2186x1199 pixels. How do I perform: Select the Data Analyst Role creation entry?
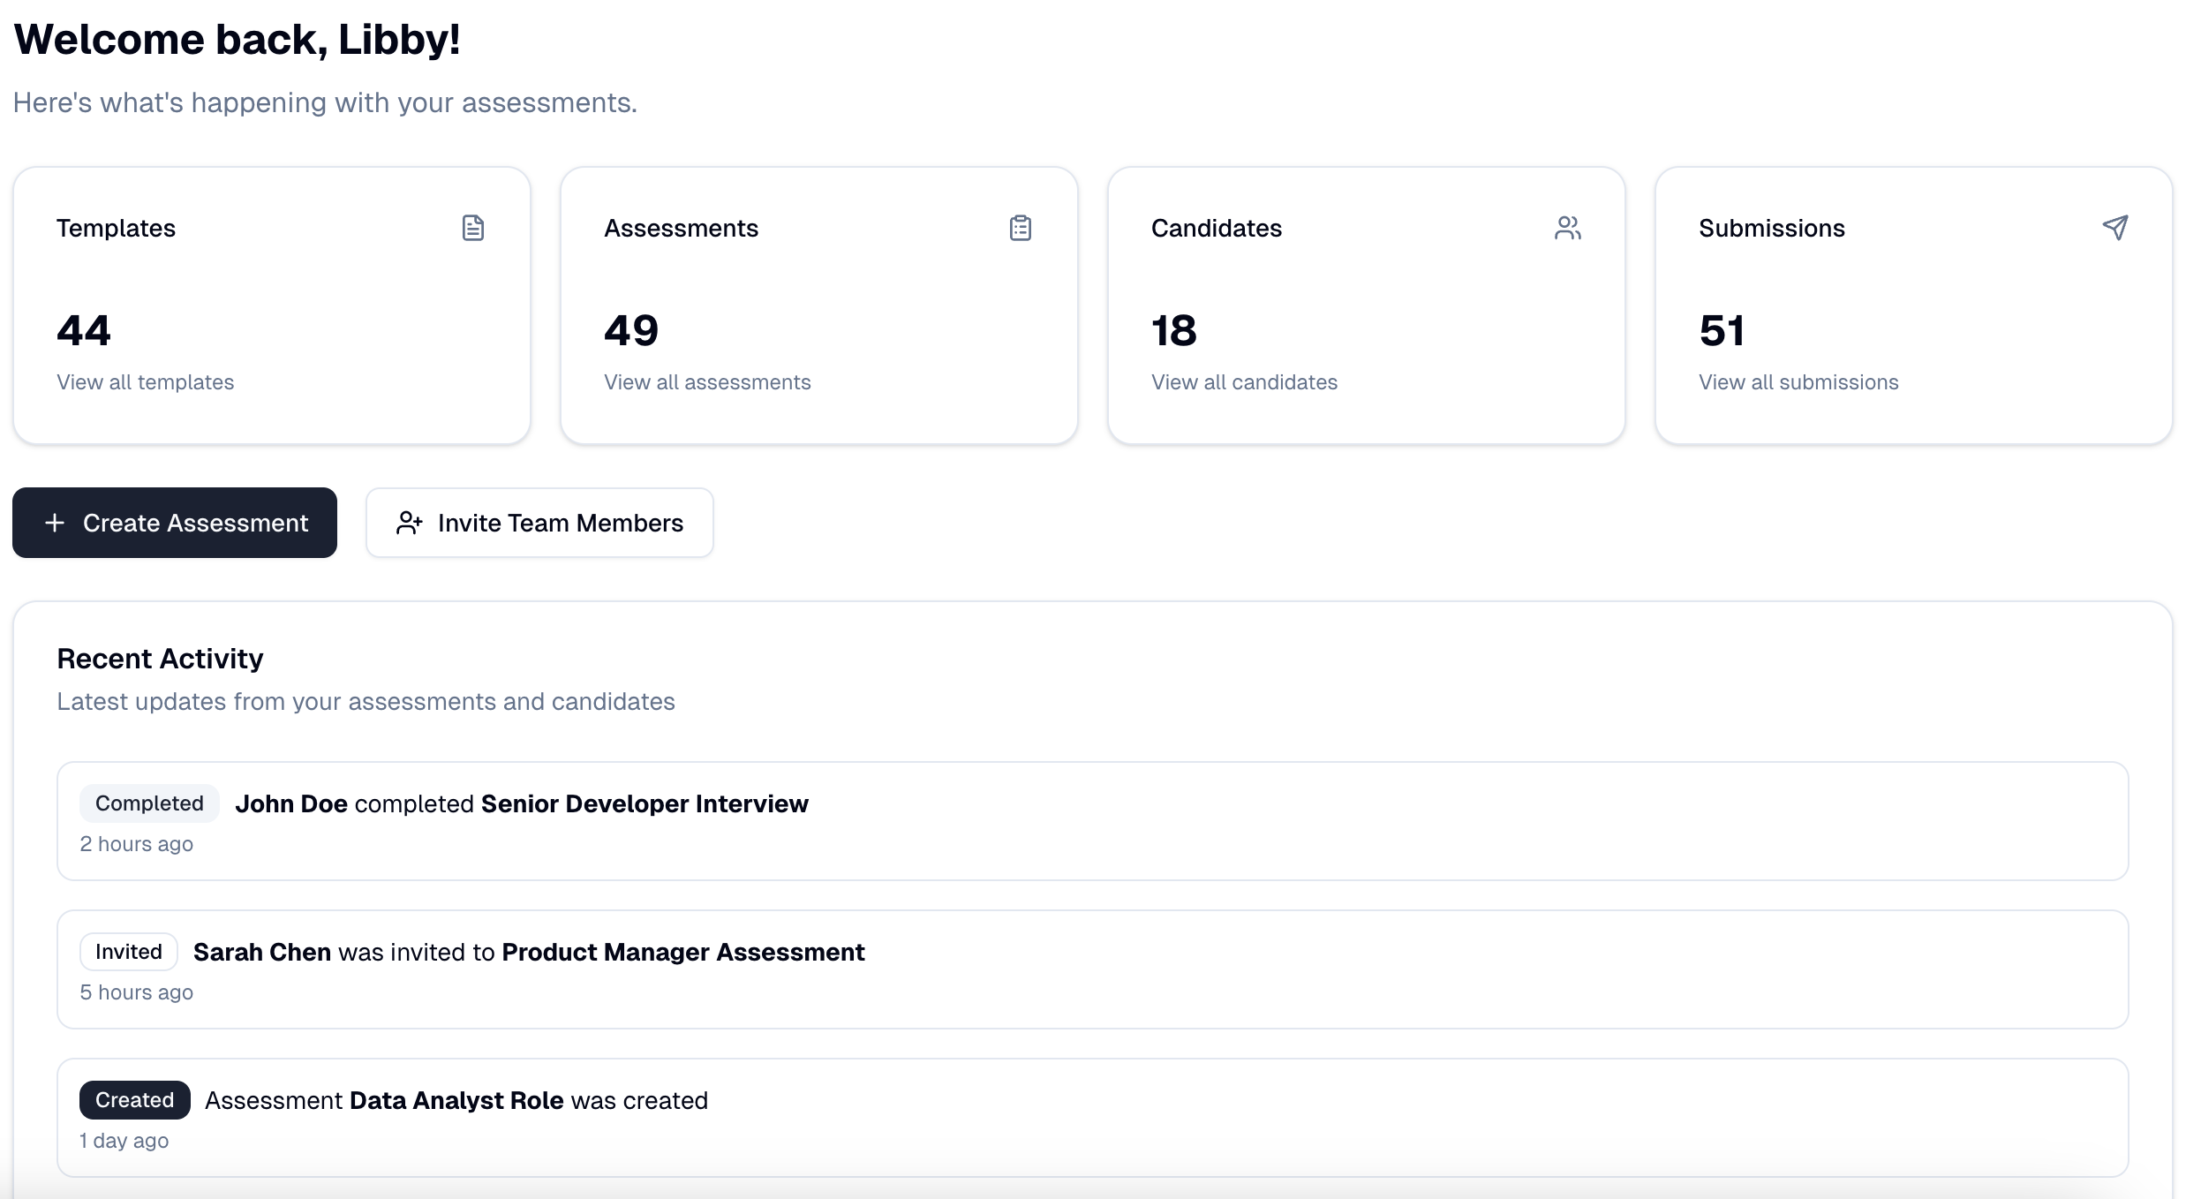[1092, 1117]
